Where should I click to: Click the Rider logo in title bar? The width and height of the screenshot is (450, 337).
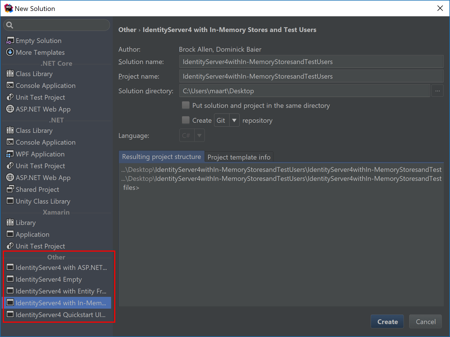[x=8, y=8]
